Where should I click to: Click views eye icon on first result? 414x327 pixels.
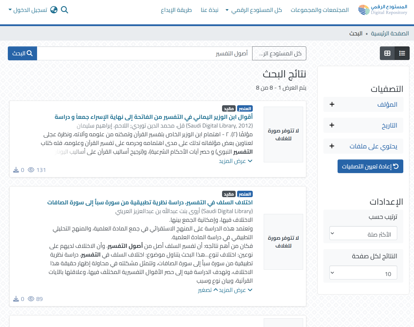(x=31, y=170)
